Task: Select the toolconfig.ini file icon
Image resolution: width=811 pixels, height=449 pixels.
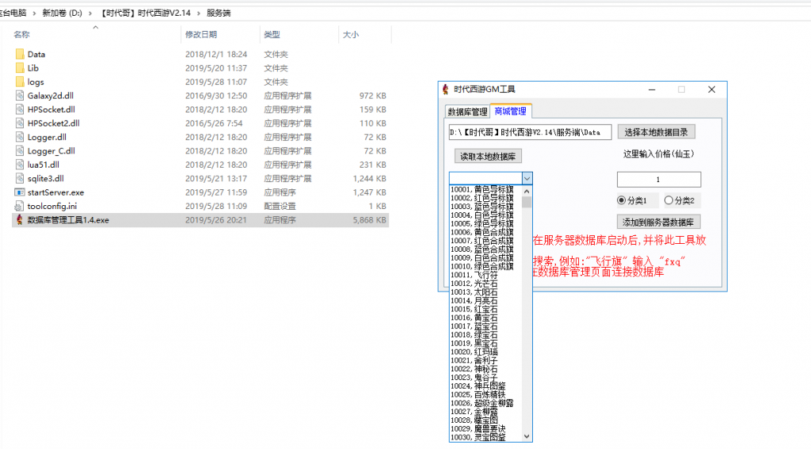Action: click(20, 206)
